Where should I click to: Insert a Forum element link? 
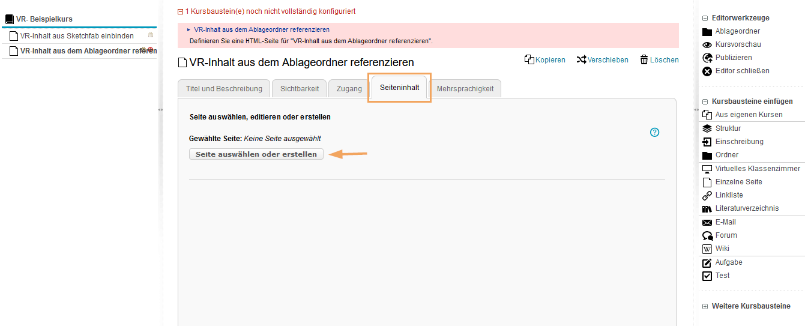pos(726,235)
